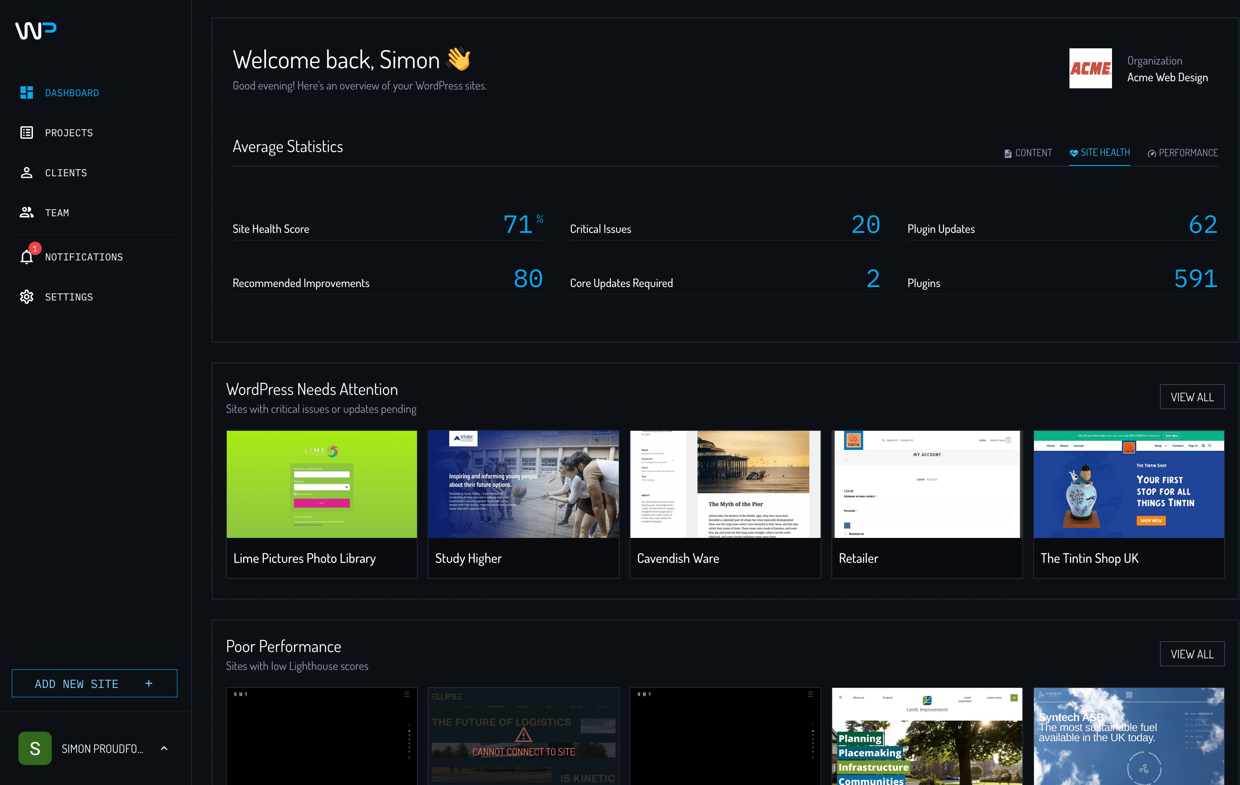The image size is (1240, 785).
Task: Open the Dashboard grid icon
Action: pos(26,92)
